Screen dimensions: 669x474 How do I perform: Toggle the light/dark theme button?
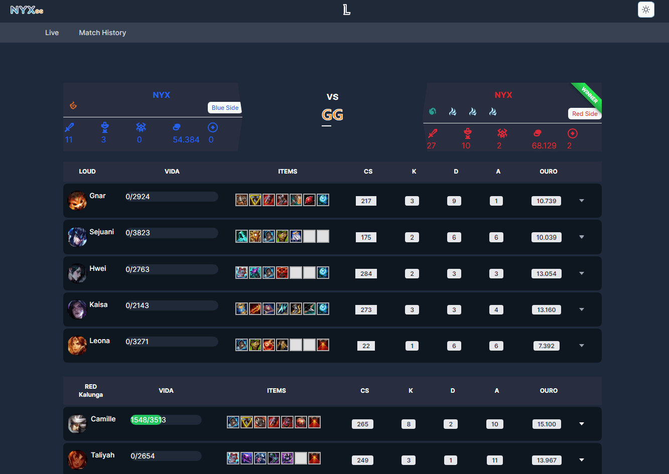coord(646,10)
